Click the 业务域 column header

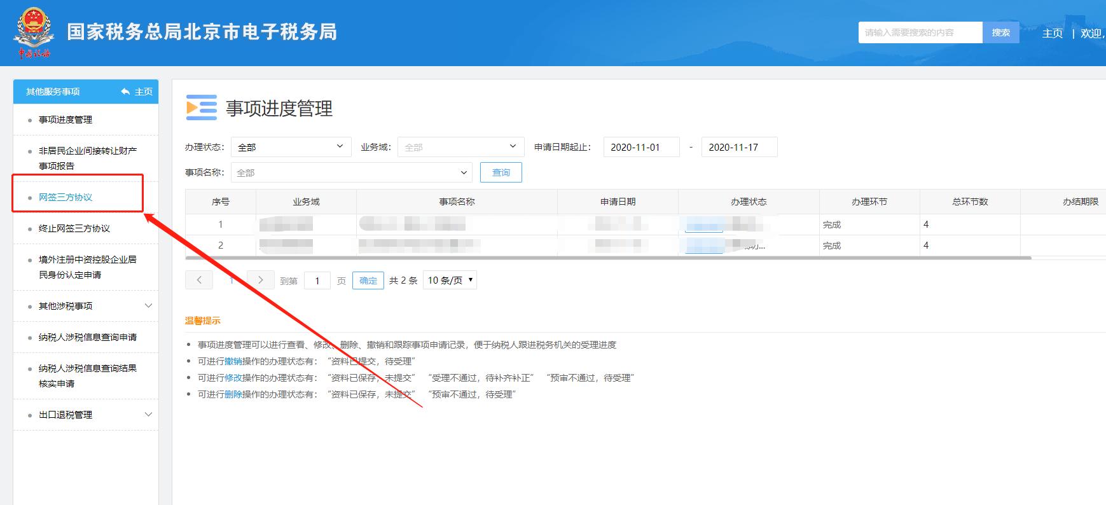coord(306,202)
